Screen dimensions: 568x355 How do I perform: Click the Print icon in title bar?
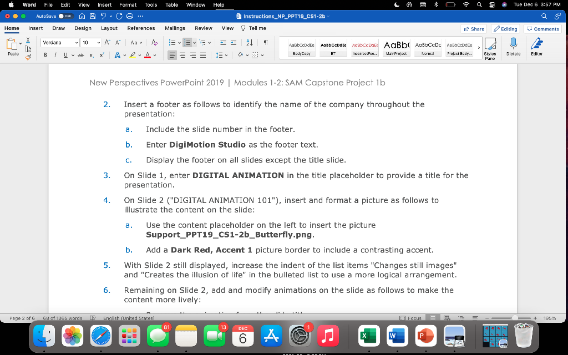[x=129, y=16]
